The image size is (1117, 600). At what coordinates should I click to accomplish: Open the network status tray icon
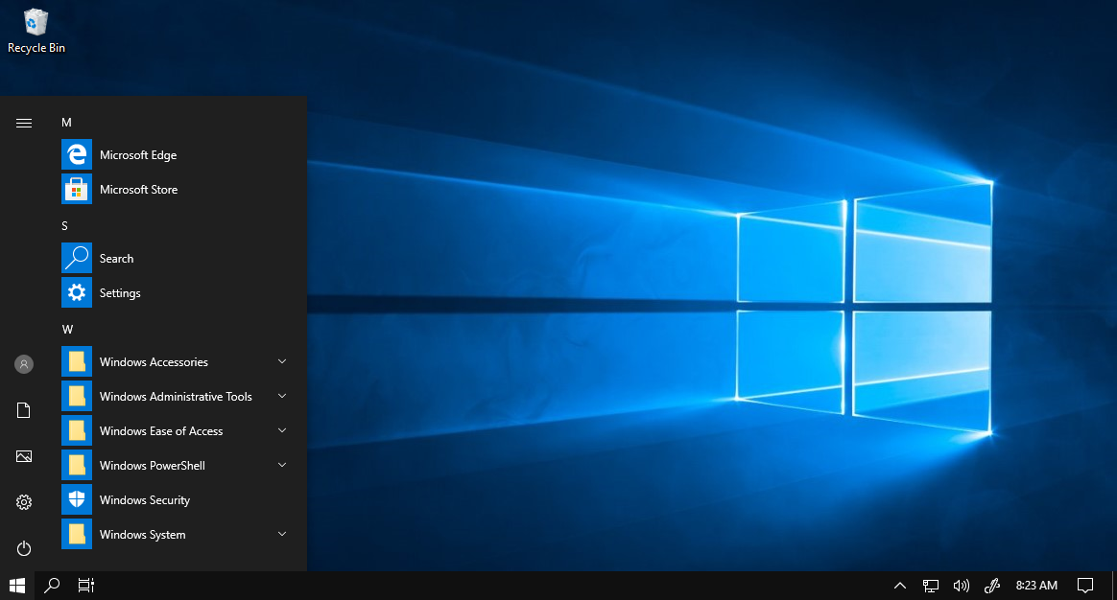click(931, 585)
